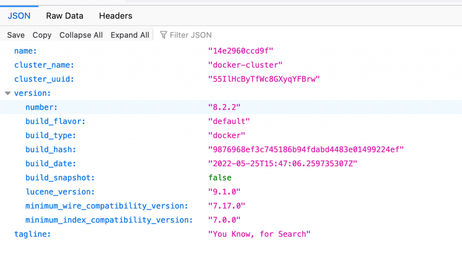Click the value "7.17.0"
Image resolution: width=462 pixels, height=279 pixels.
[226, 206]
